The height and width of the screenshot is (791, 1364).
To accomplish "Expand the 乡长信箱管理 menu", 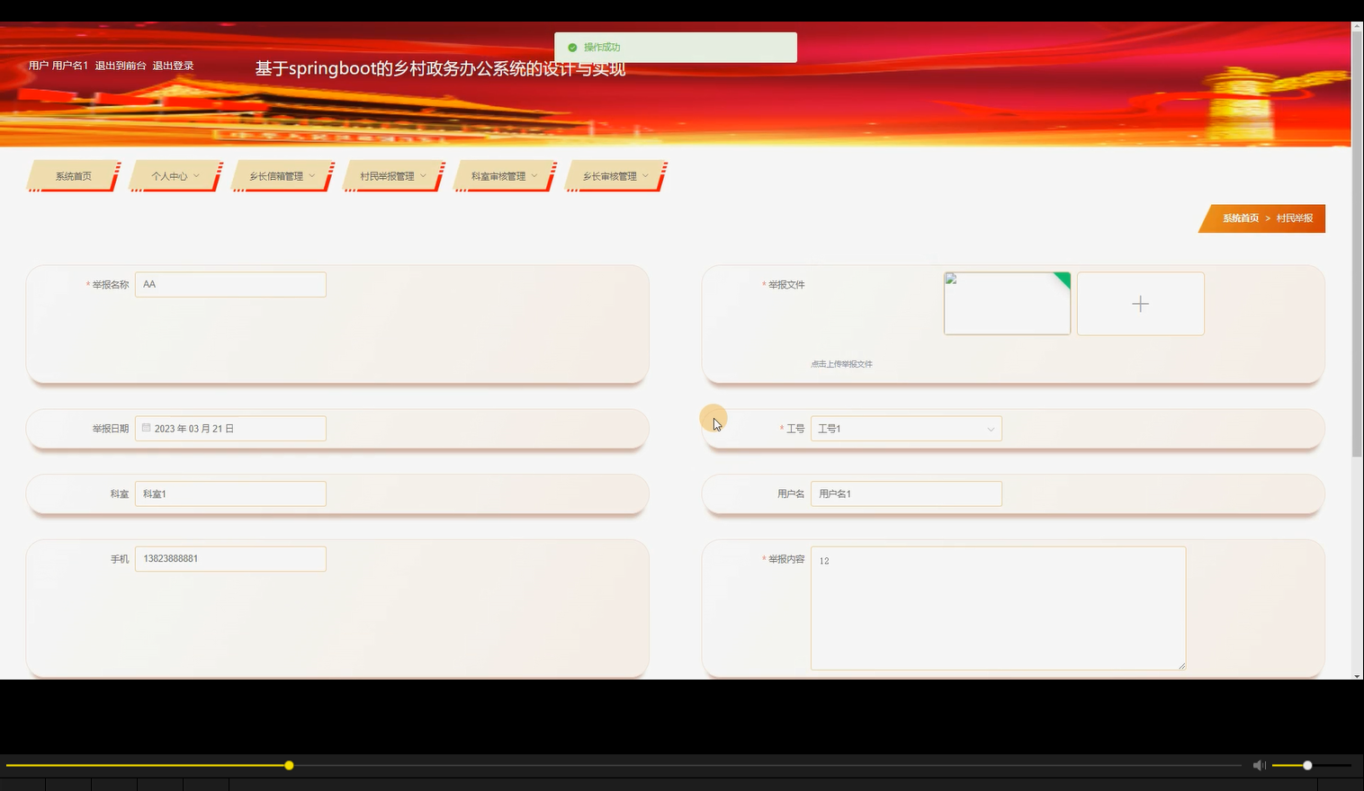I will (x=283, y=176).
